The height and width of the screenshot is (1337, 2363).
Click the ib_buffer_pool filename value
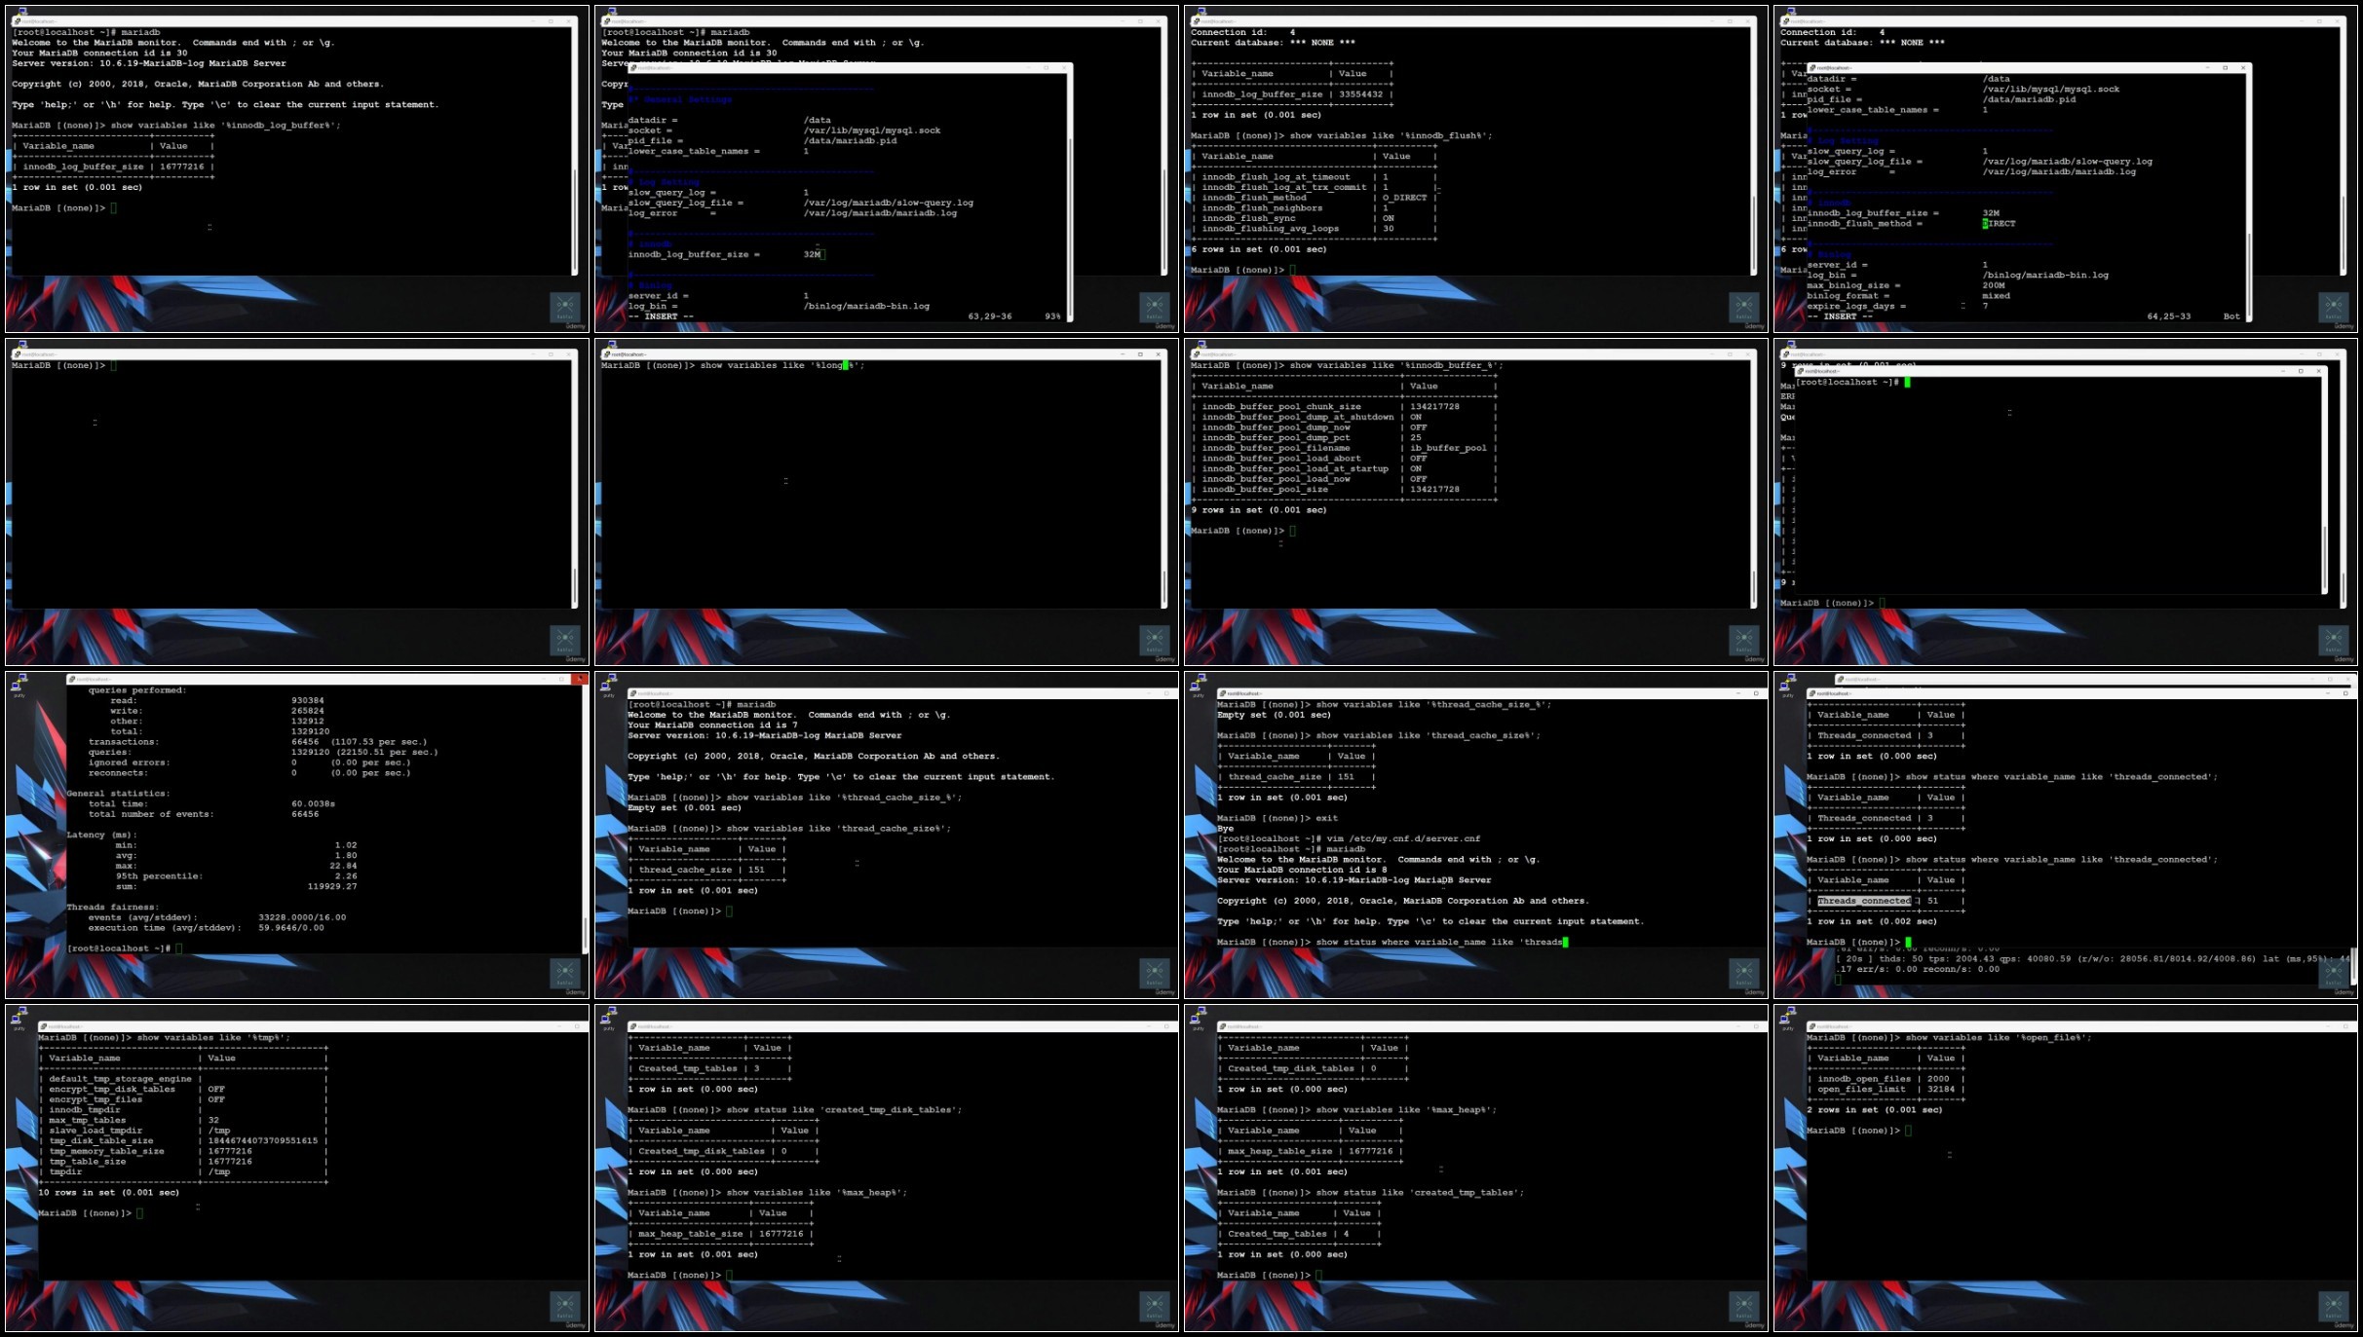point(1449,448)
